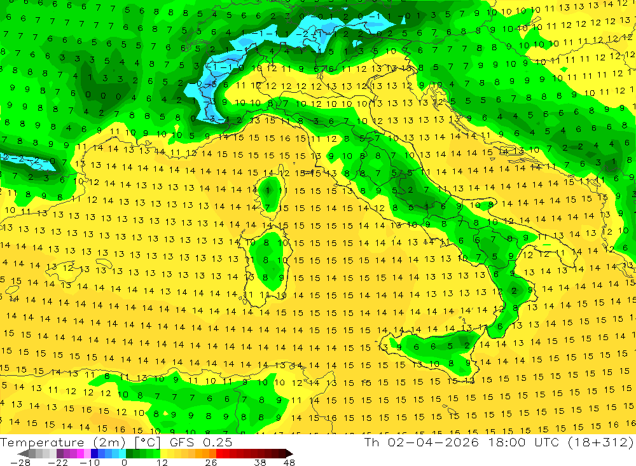The width and height of the screenshot is (636, 466).
Task: Click the '[°C]' unit label
Action: pyautogui.click(x=148, y=442)
